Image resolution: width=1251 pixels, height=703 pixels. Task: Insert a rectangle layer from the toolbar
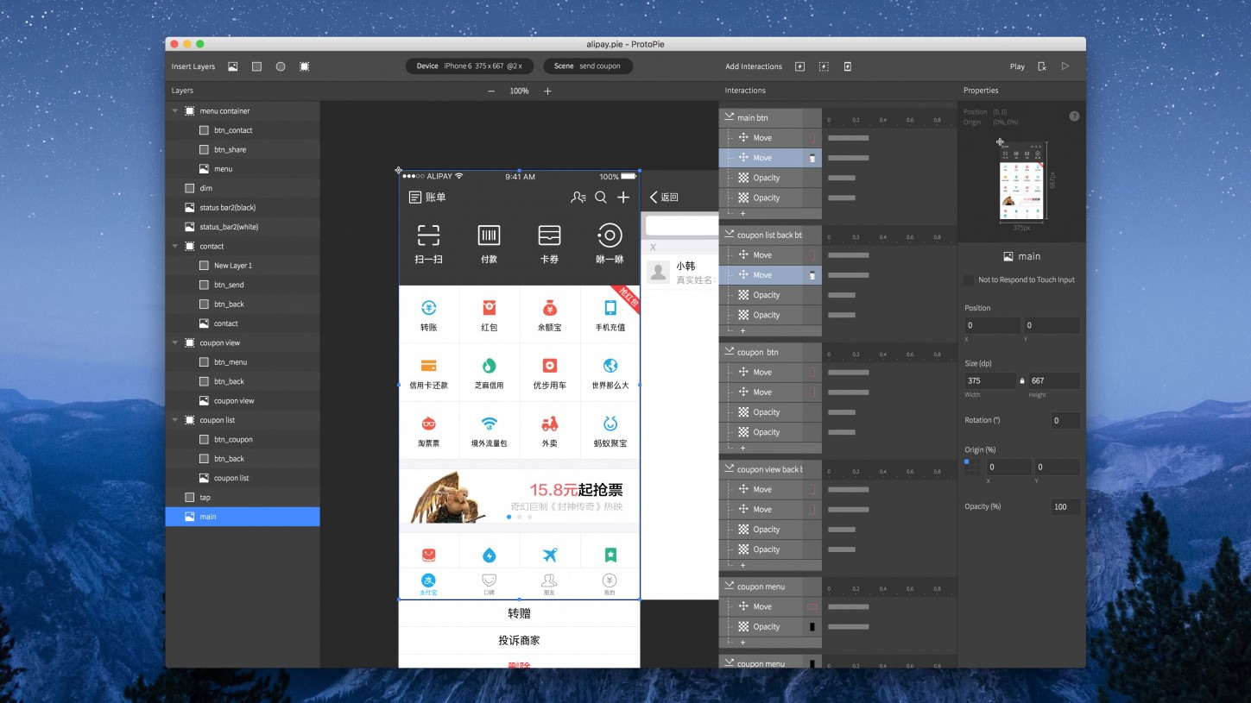pyautogui.click(x=256, y=66)
